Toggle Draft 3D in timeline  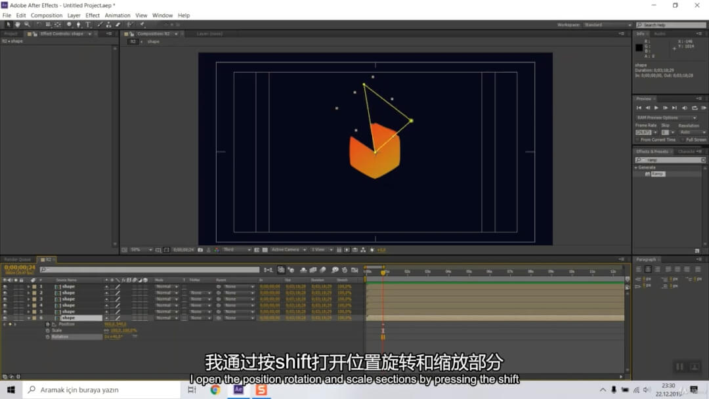pos(291,270)
